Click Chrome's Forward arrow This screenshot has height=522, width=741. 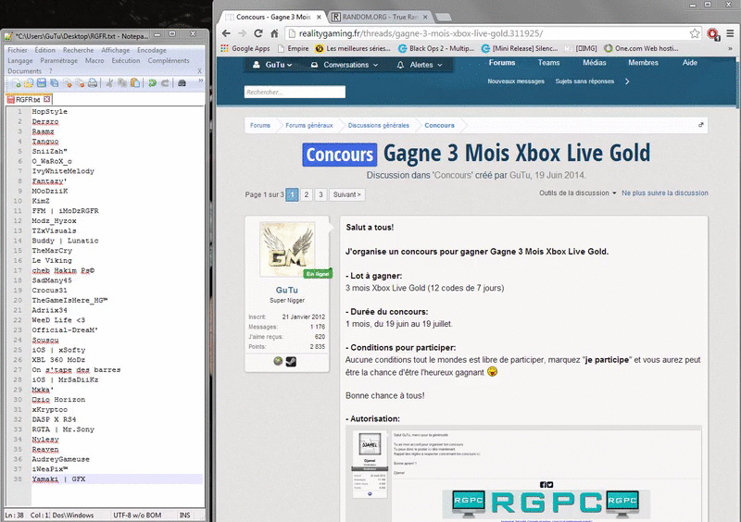pos(242,33)
